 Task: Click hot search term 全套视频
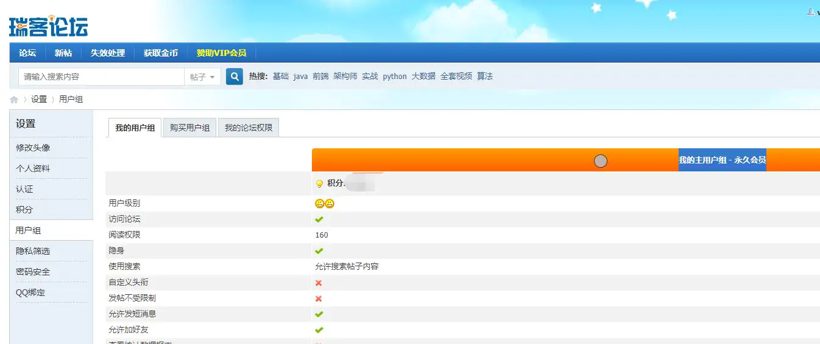pyautogui.click(x=456, y=76)
